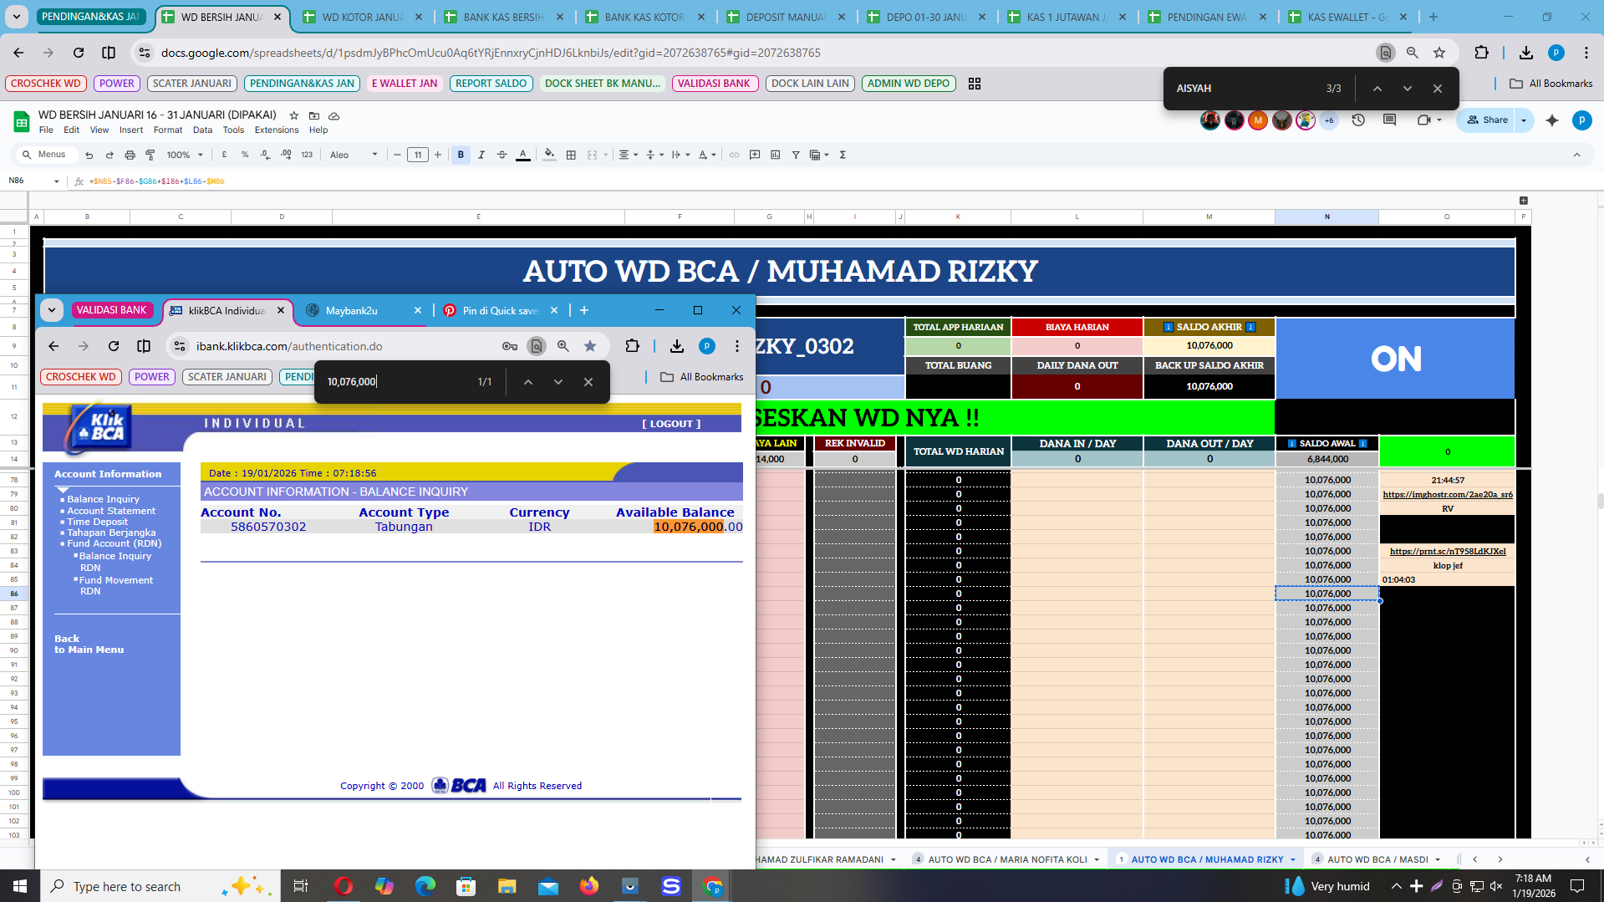Expand the horizontal align dropdown
The height and width of the screenshot is (902, 1604).
click(629, 155)
